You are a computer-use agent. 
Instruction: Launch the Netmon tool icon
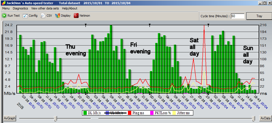[x=76, y=16]
